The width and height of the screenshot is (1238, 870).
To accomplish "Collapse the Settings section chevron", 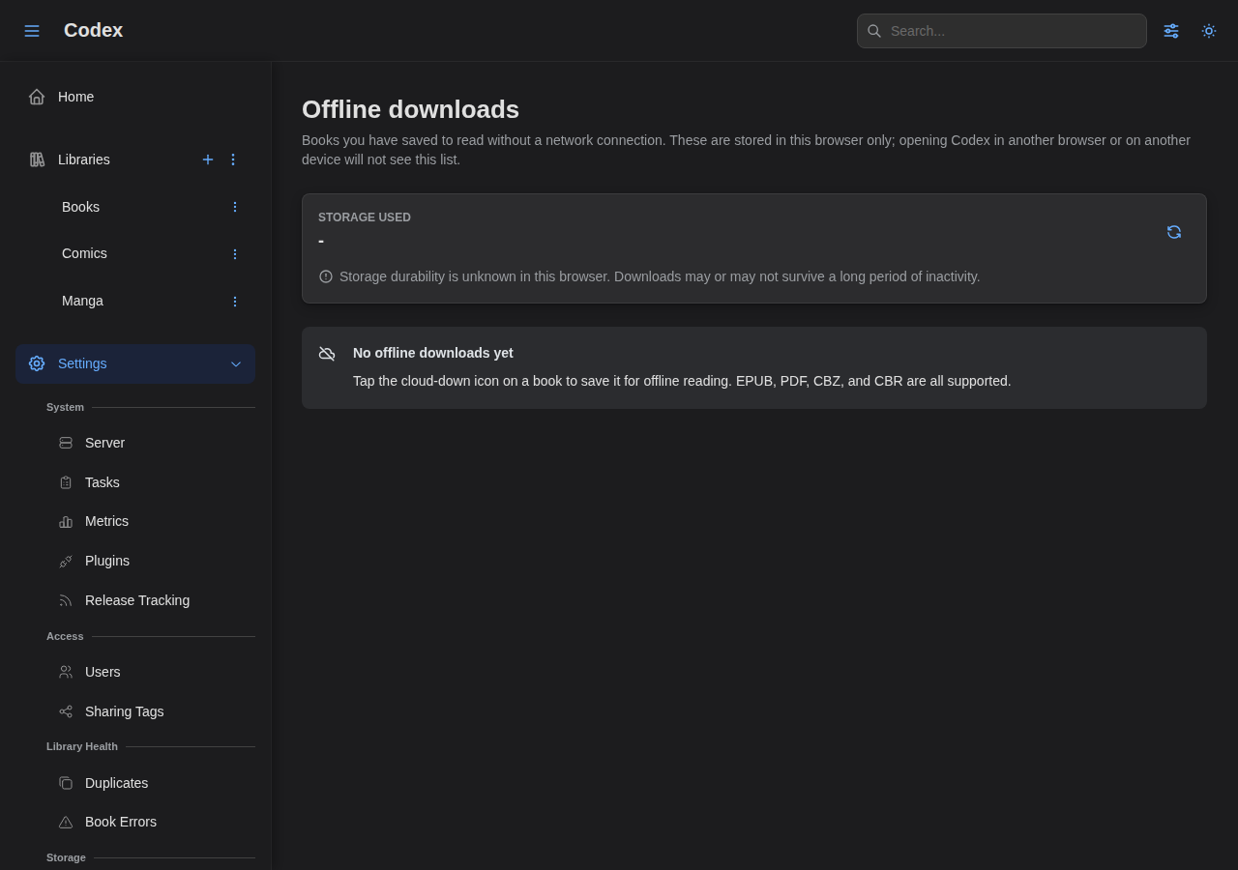I will click(x=236, y=364).
